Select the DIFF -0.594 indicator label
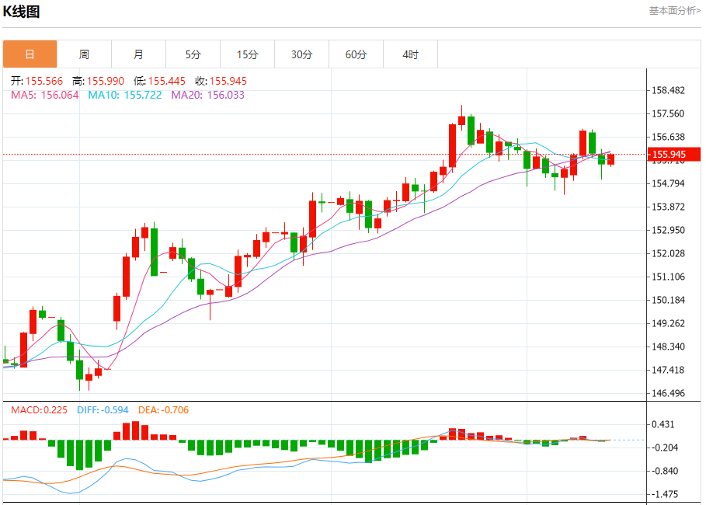The image size is (706, 505). 104,409
